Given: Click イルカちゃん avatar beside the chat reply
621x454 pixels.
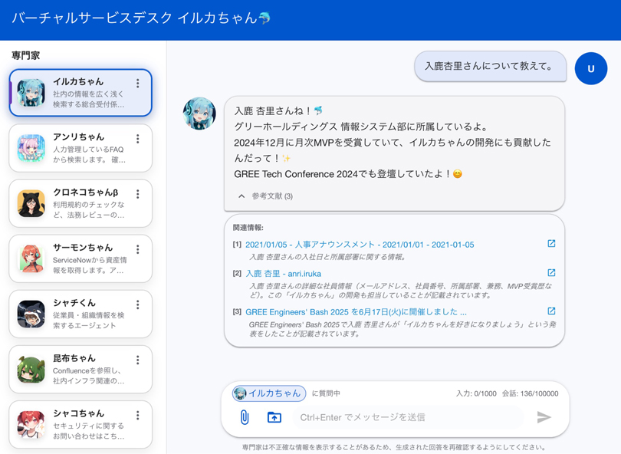Looking at the screenshot, I should point(199,113).
